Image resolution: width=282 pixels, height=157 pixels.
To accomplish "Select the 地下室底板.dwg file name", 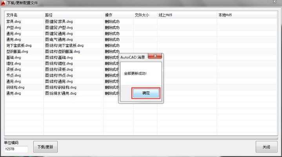I will coord(19,46).
